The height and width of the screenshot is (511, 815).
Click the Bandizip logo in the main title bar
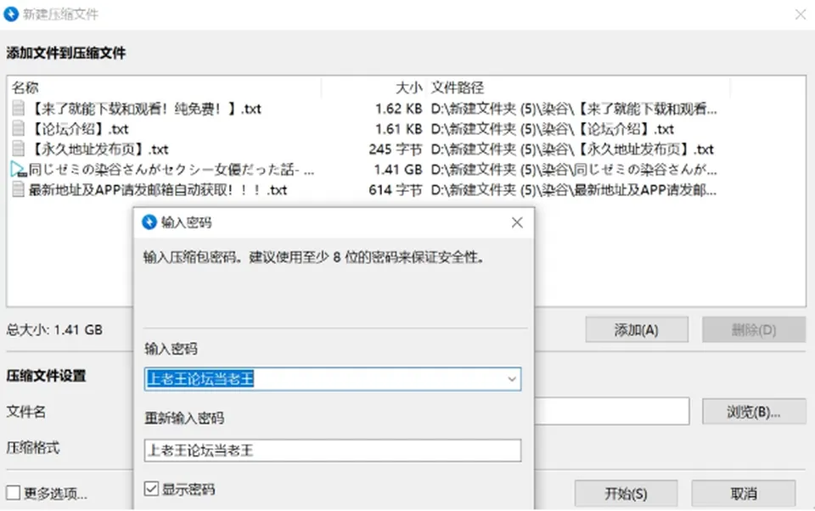point(11,14)
